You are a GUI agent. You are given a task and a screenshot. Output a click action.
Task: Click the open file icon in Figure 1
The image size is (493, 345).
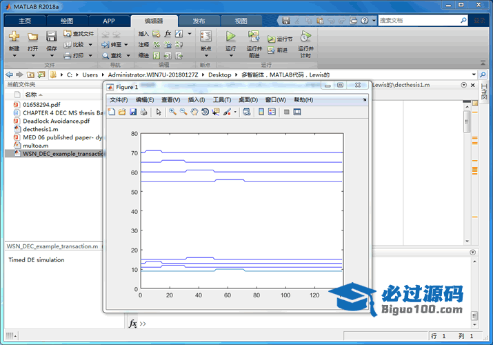122,112
